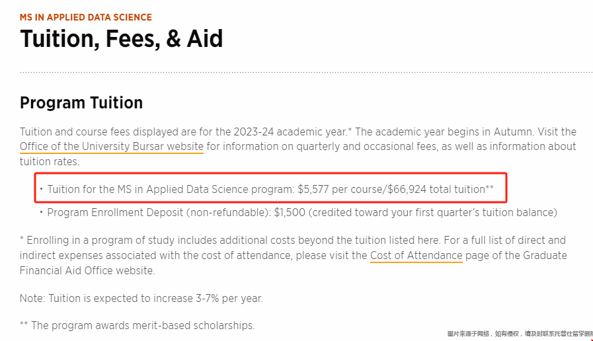
Task: Click the bullet dot before Program Enrollment Deposit
Action: [41, 211]
